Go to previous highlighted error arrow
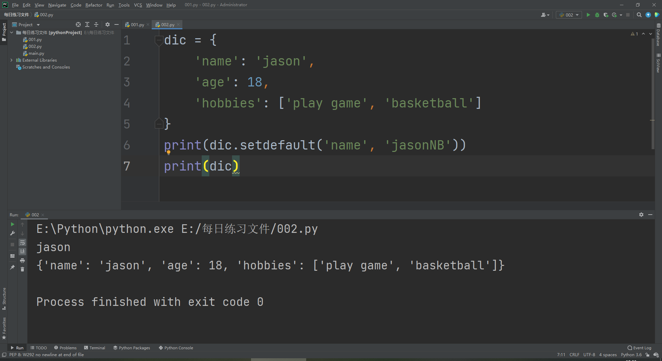662x361 pixels. coord(643,34)
